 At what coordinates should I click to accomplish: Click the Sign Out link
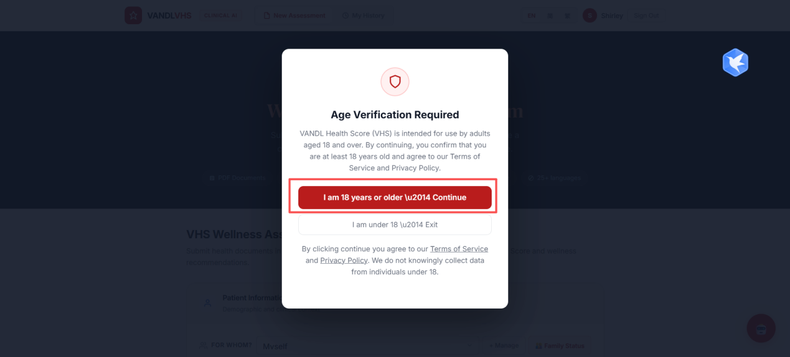(x=646, y=16)
